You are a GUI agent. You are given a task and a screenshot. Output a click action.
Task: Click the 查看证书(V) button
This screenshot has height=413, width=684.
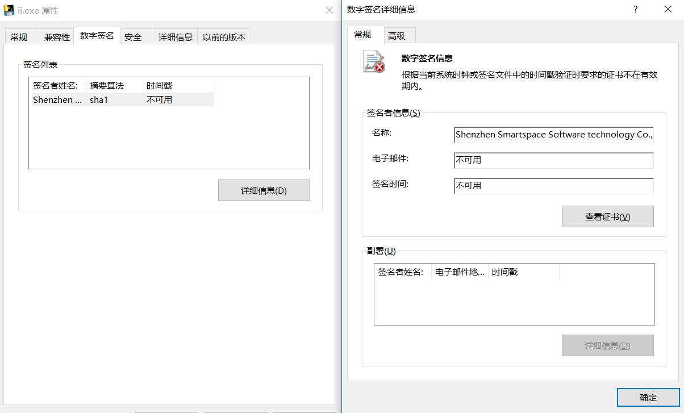point(608,216)
